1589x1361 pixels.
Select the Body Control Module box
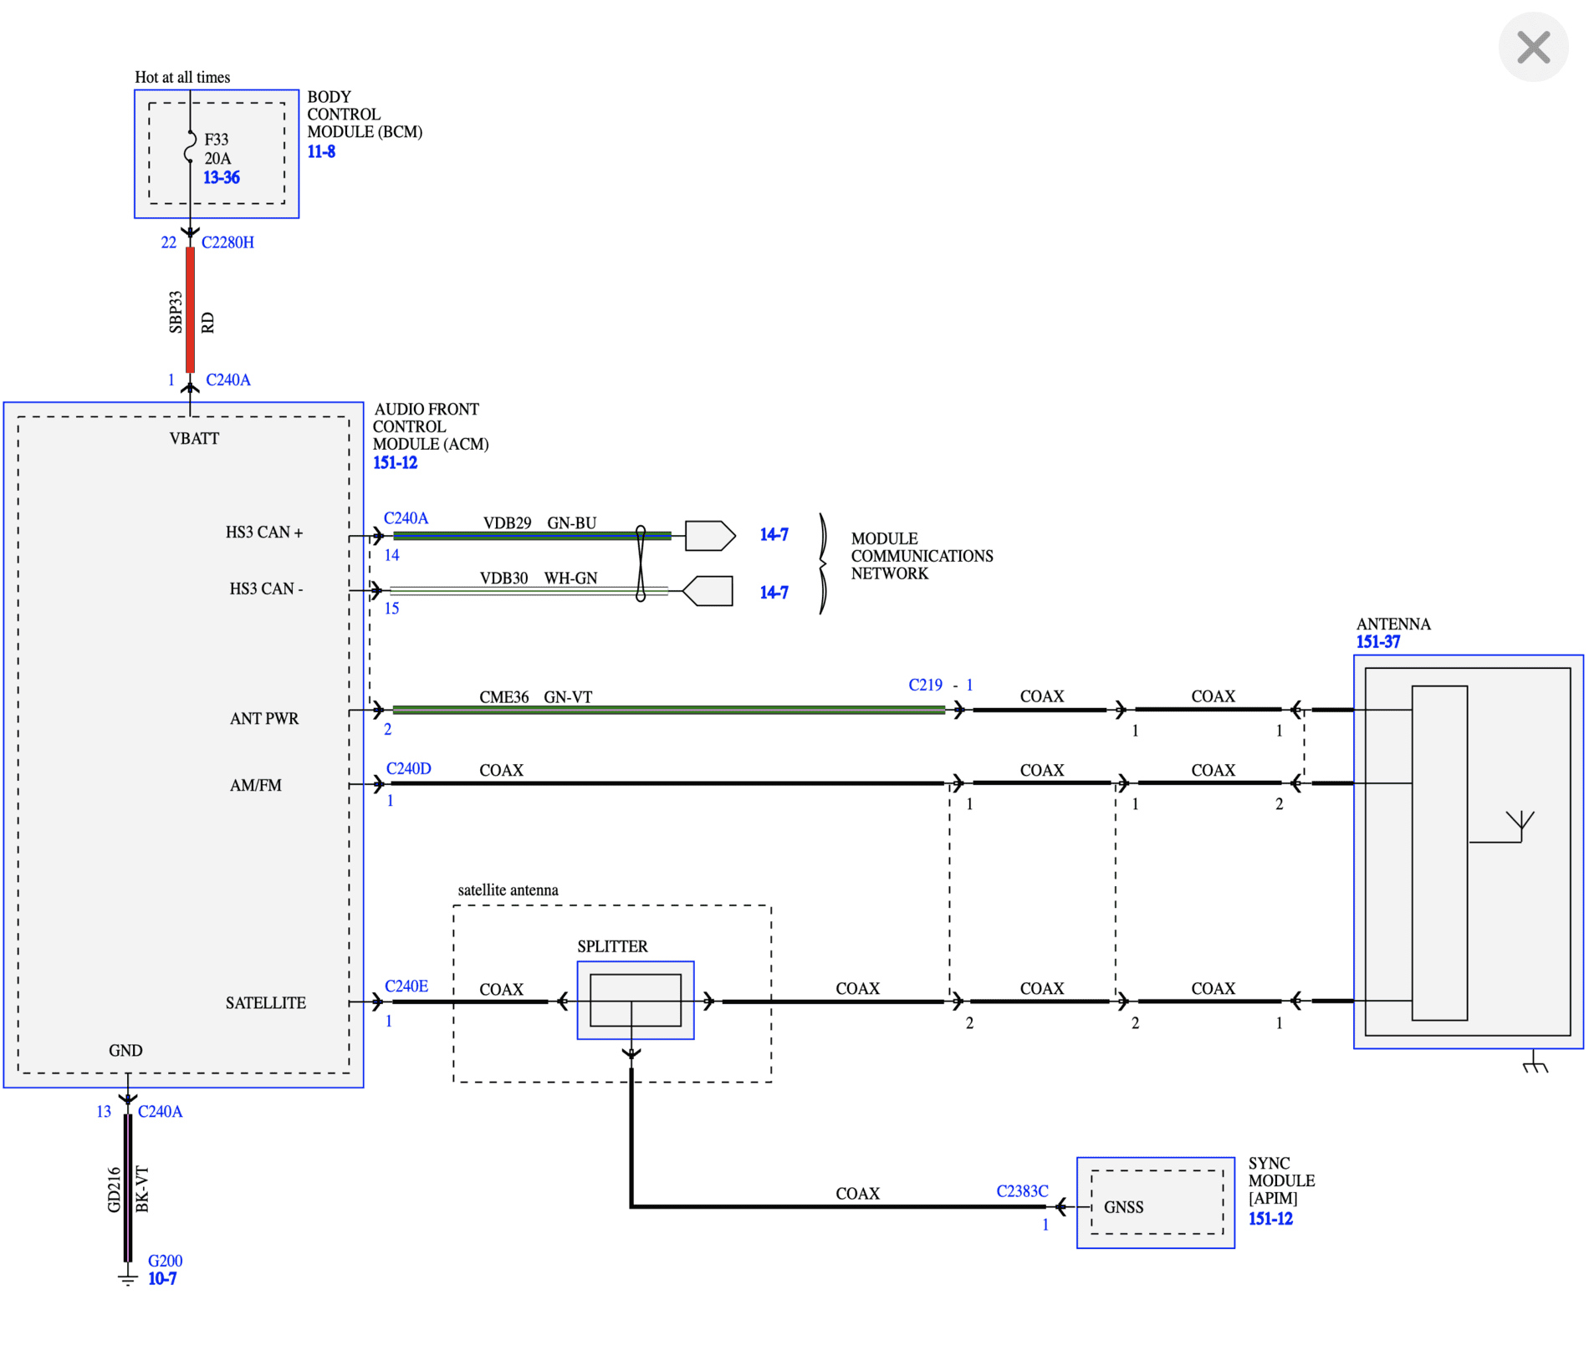tap(217, 154)
